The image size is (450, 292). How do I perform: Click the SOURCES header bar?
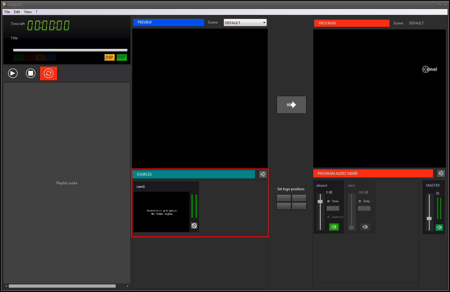194,174
